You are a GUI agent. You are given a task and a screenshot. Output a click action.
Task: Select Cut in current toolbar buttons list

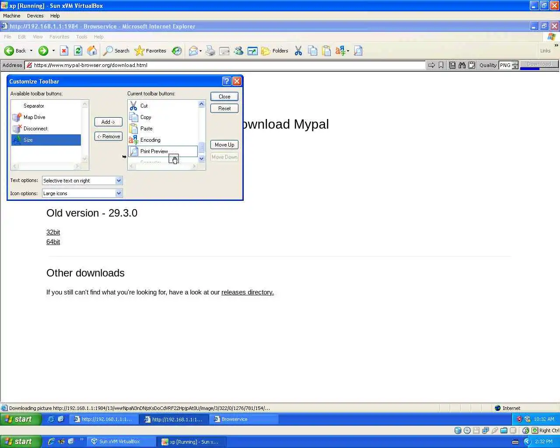coord(163,106)
